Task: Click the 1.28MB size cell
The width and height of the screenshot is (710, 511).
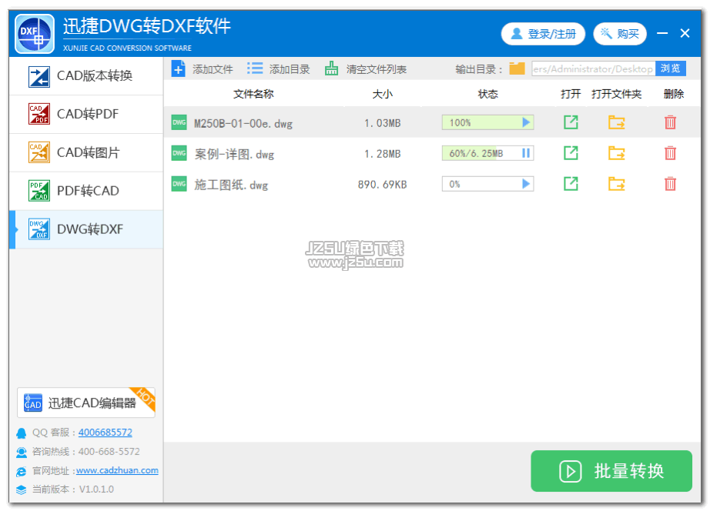Action: point(383,154)
